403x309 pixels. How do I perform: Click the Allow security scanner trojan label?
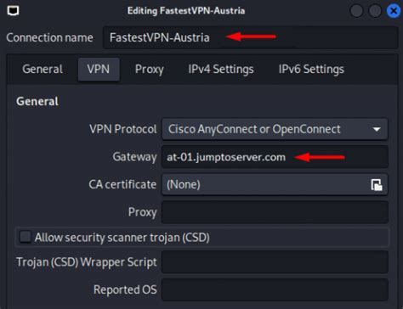pyautogui.click(x=122, y=238)
